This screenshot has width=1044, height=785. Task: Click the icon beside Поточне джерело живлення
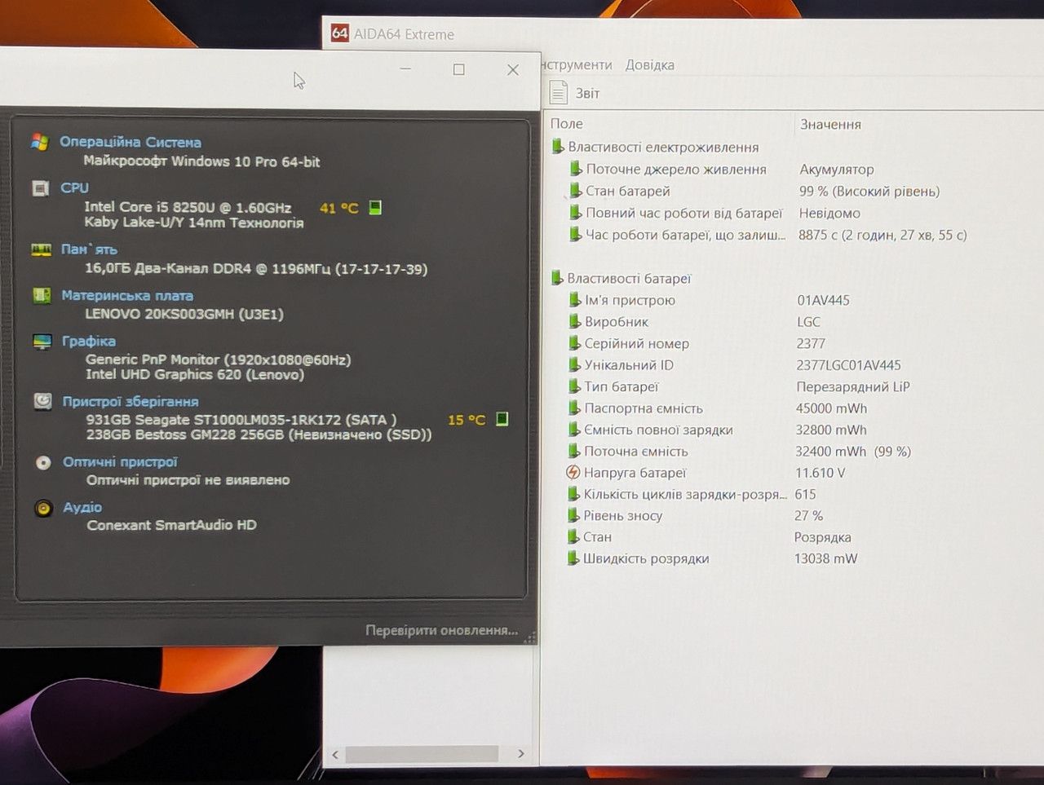[x=576, y=169]
